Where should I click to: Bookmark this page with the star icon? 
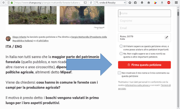(130, 3)
